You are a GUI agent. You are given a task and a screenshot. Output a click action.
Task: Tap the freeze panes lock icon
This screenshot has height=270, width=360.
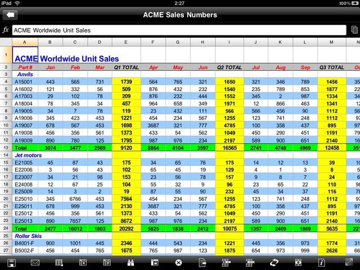click(155, 263)
